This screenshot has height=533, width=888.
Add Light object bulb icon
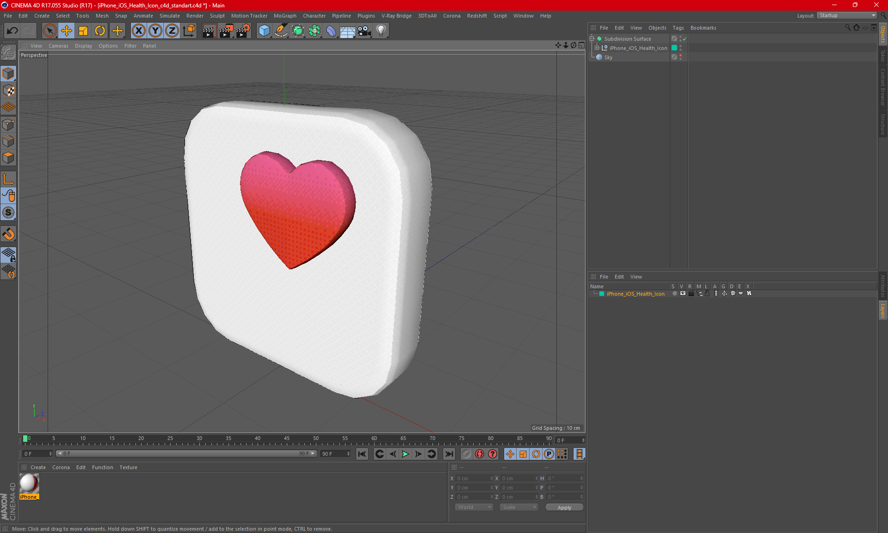[381, 31]
